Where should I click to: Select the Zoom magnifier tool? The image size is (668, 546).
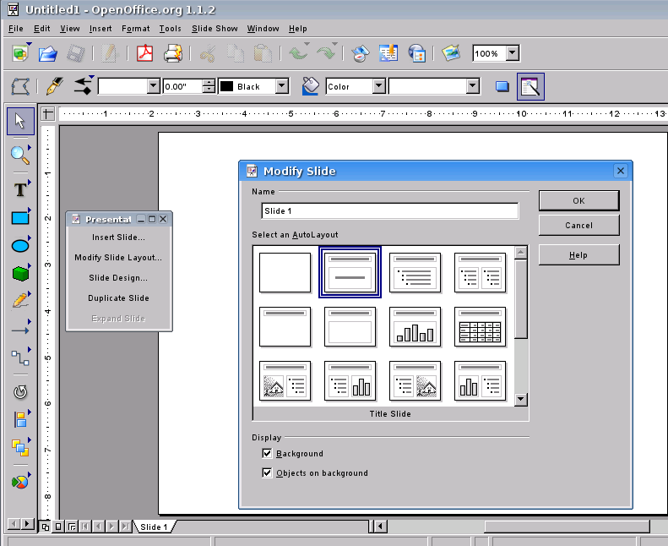(x=20, y=155)
